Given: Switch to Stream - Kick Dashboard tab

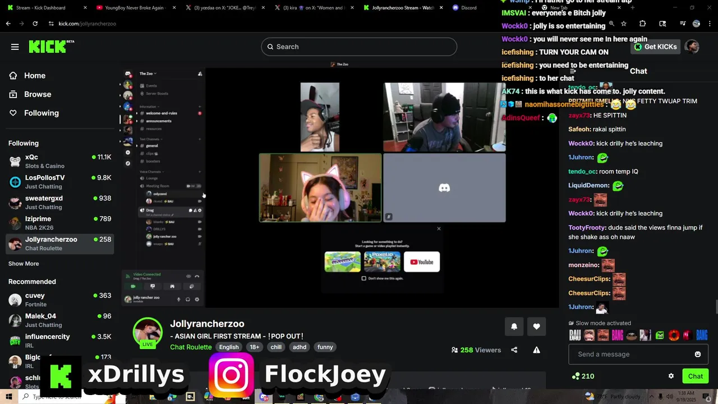Looking at the screenshot, I should (47, 8).
